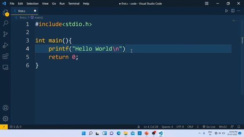Image resolution: width=244 pixels, height=137 pixels.
Task: Open the clock showing 04:59 PM
Action: (232, 133)
